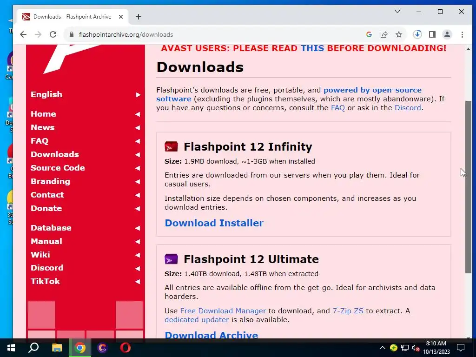Image resolution: width=476 pixels, height=357 pixels.
Task: Click the page vertical scrollbar thumb
Action: [468, 187]
